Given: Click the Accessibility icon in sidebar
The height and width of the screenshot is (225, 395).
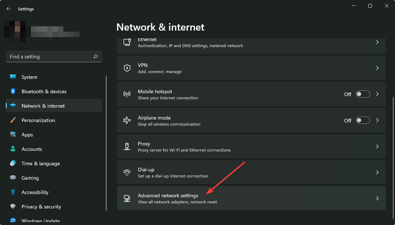Looking at the screenshot, I should [13, 192].
